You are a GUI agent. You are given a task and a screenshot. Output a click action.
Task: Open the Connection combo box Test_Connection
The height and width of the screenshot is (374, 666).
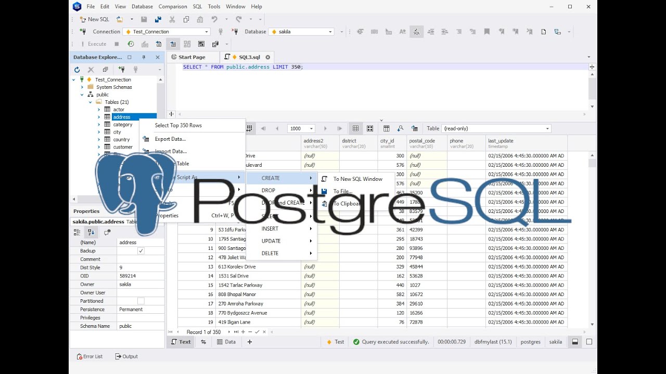[166, 32]
